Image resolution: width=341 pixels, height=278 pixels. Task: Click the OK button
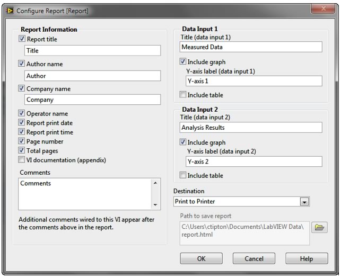tap(201, 259)
